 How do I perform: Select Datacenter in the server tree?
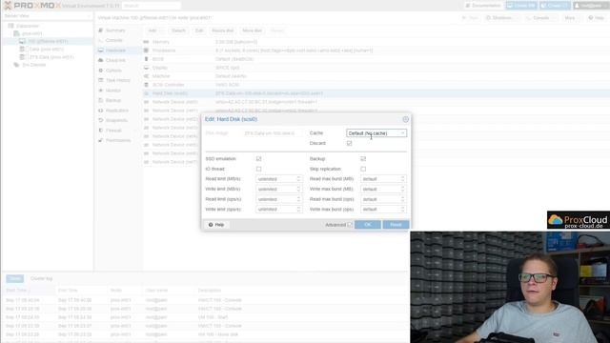[x=28, y=26]
